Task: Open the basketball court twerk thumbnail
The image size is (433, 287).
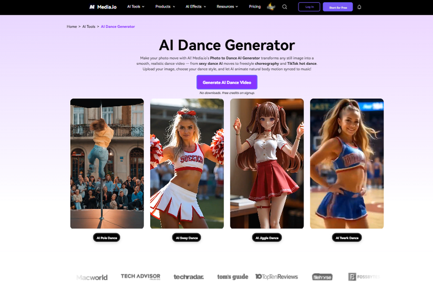Action: pos(347,164)
